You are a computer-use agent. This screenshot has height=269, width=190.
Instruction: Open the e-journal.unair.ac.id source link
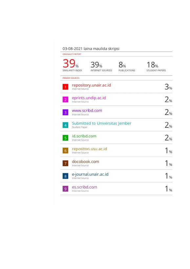(90, 174)
